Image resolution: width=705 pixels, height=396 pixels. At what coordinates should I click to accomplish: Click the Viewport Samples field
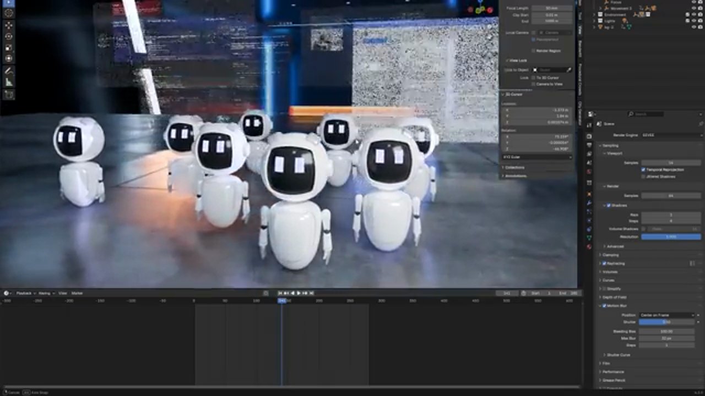[671, 163]
